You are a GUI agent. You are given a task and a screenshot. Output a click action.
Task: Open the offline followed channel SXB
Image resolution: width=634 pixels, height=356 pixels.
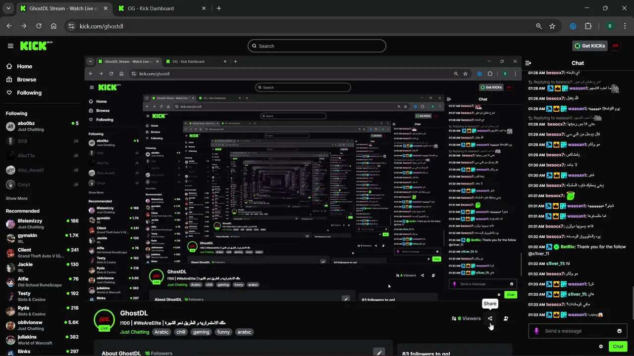(x=42, y=141)
